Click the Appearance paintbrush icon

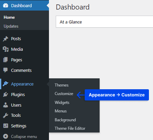coord(5,84)
